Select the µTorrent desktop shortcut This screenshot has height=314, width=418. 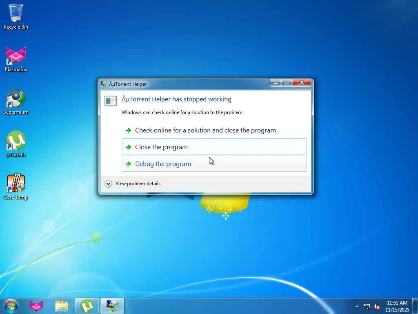click(x=16, y=144)
